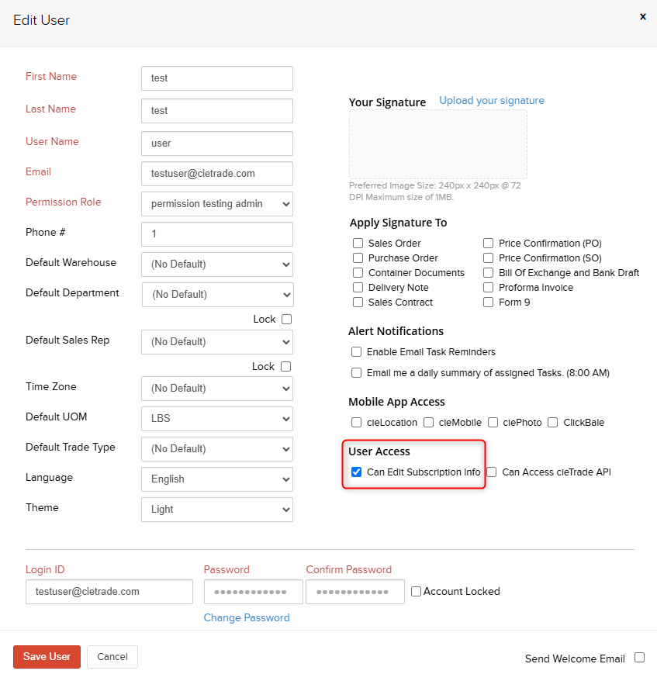Check the Delivery Note checkbox
Screen dimensions: 657x681
(358, 288)
